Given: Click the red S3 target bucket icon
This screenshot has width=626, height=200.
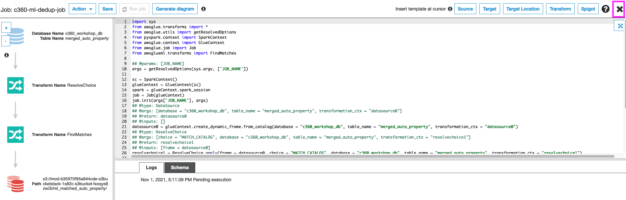Looking at the screenshot, I should point(15,184).
